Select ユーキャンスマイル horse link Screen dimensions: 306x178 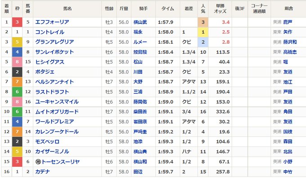[57, 102]
